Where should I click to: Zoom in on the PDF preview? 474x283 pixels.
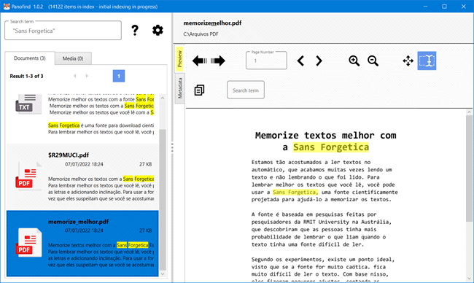[x=354, y=61]
